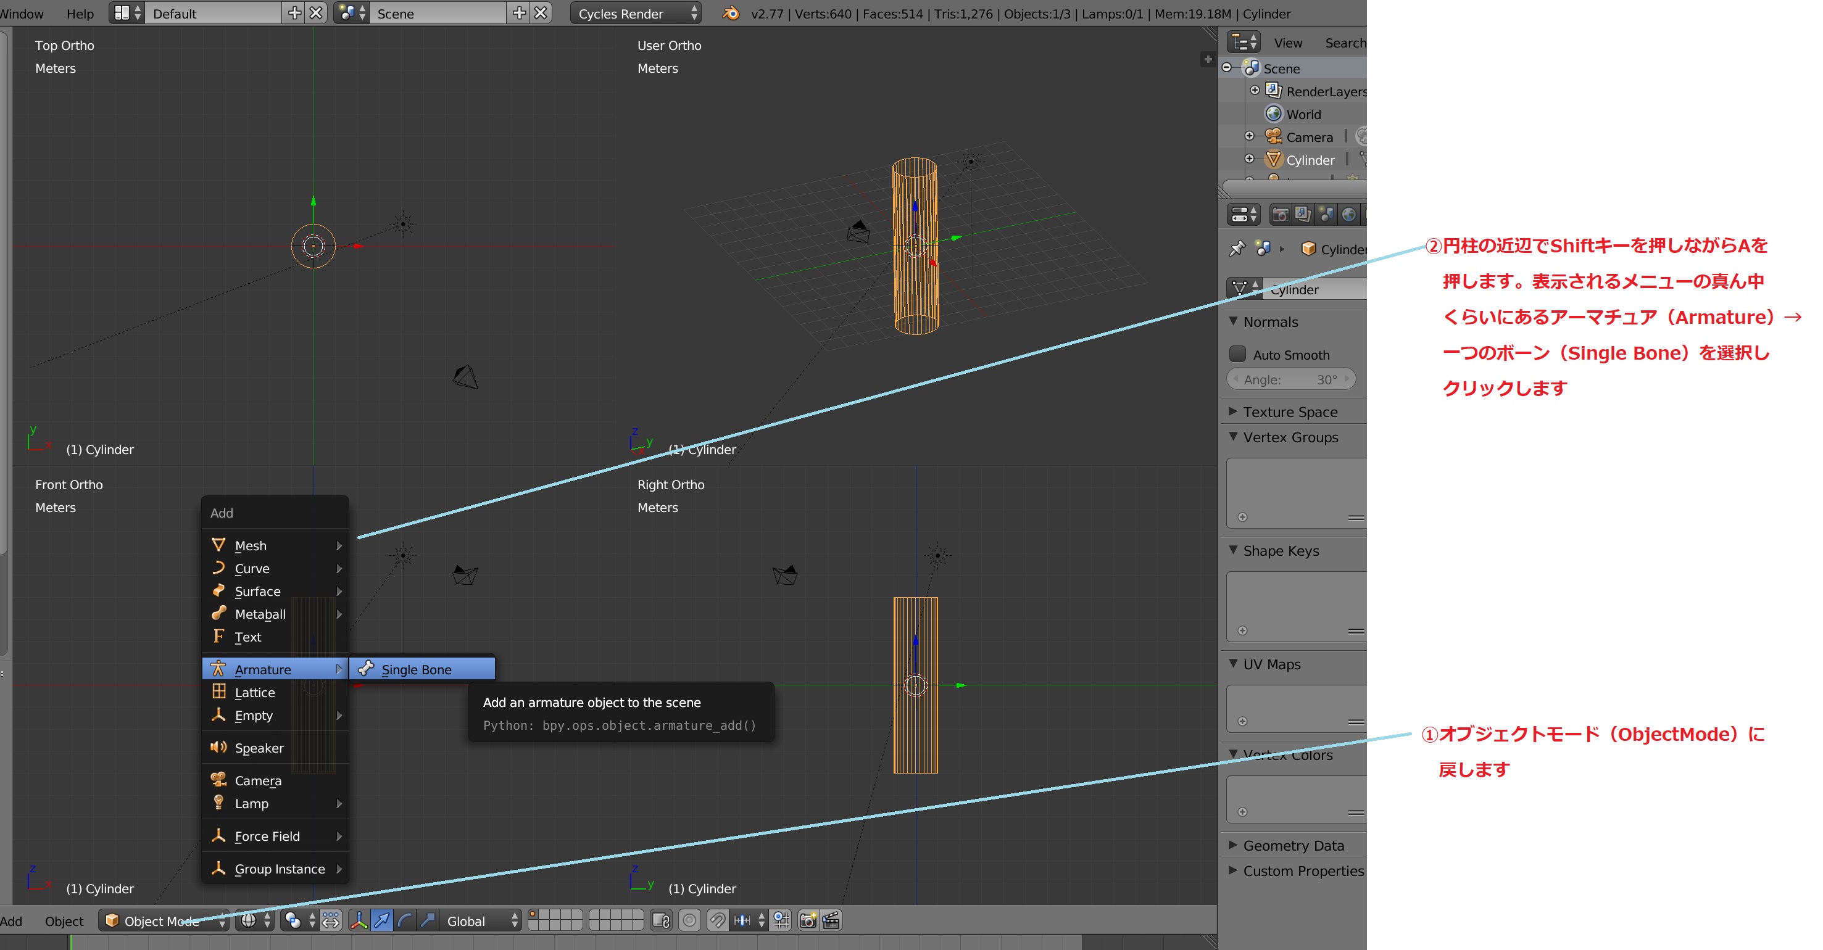Toggle the snap magnet icon
Screen dimensions: 1823x950
(717, 920)
